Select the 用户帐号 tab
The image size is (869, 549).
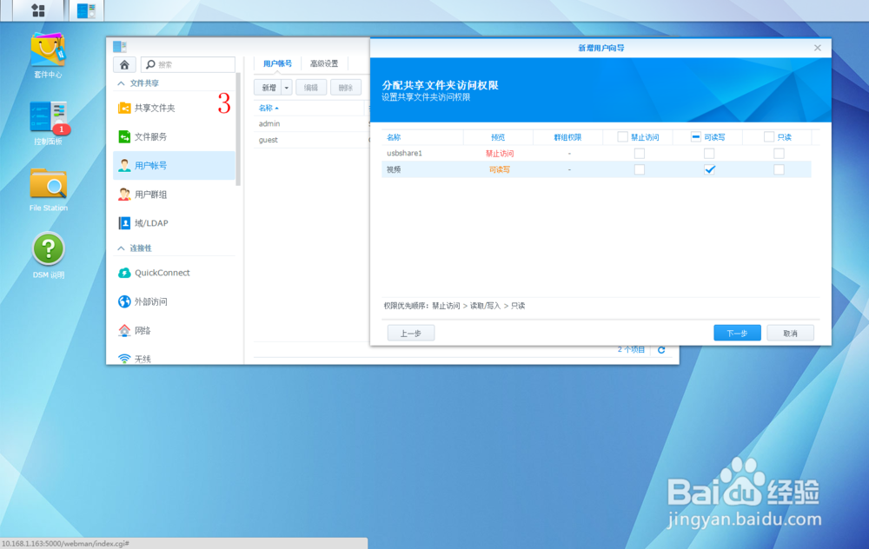click(280, 63)
